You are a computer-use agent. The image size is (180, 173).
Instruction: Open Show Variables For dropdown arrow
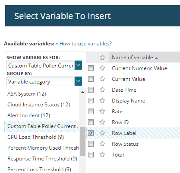coord(78,65)
